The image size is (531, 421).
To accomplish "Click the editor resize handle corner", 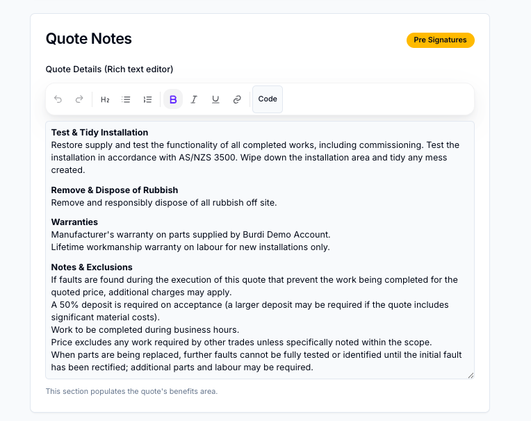I will 471,375.
